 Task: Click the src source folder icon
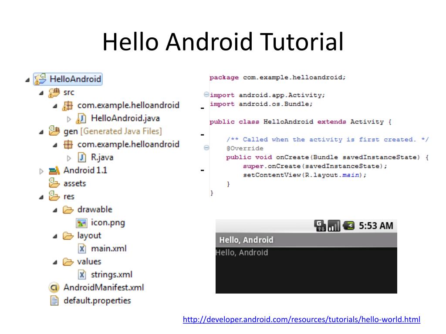pyautogui.click(x=54, y=93)
